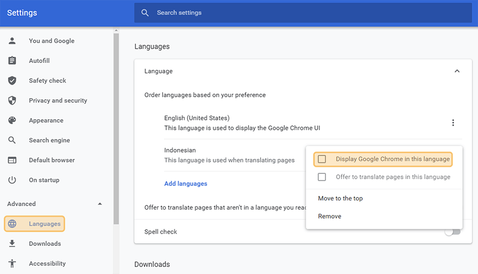Click the Advanced section label

21,204
